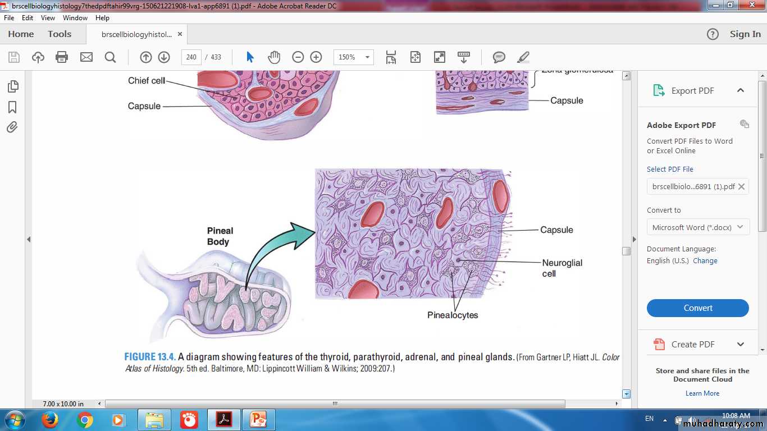Open the Find text search icon

[110, 57]
